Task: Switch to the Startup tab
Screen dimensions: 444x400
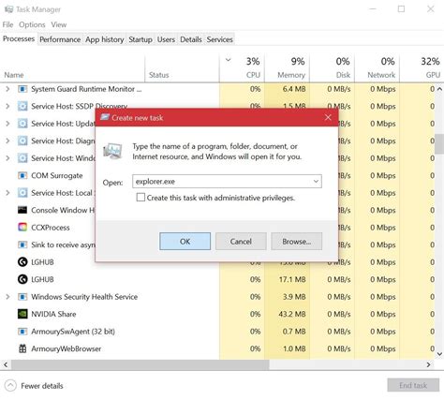Action: click(141, 39)
